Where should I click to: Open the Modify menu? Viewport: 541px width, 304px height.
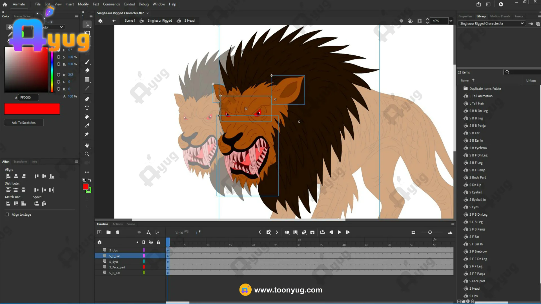[x=83, y=4]
